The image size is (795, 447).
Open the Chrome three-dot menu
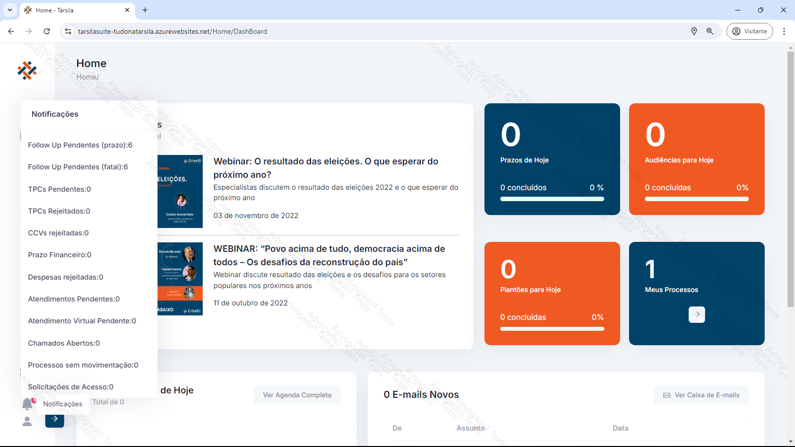point(784,31)
